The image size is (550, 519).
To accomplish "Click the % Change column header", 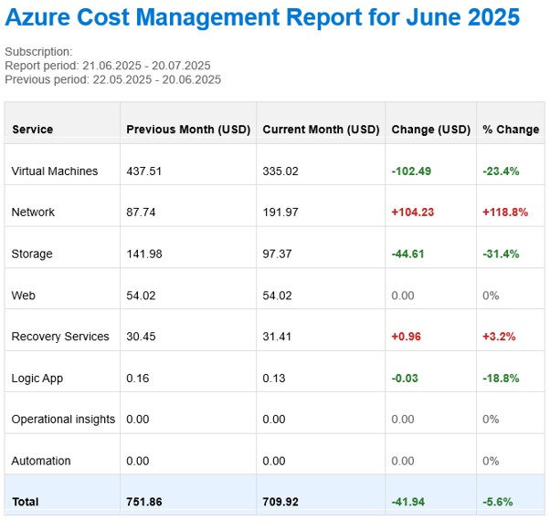I will click(x=511, y=130).
